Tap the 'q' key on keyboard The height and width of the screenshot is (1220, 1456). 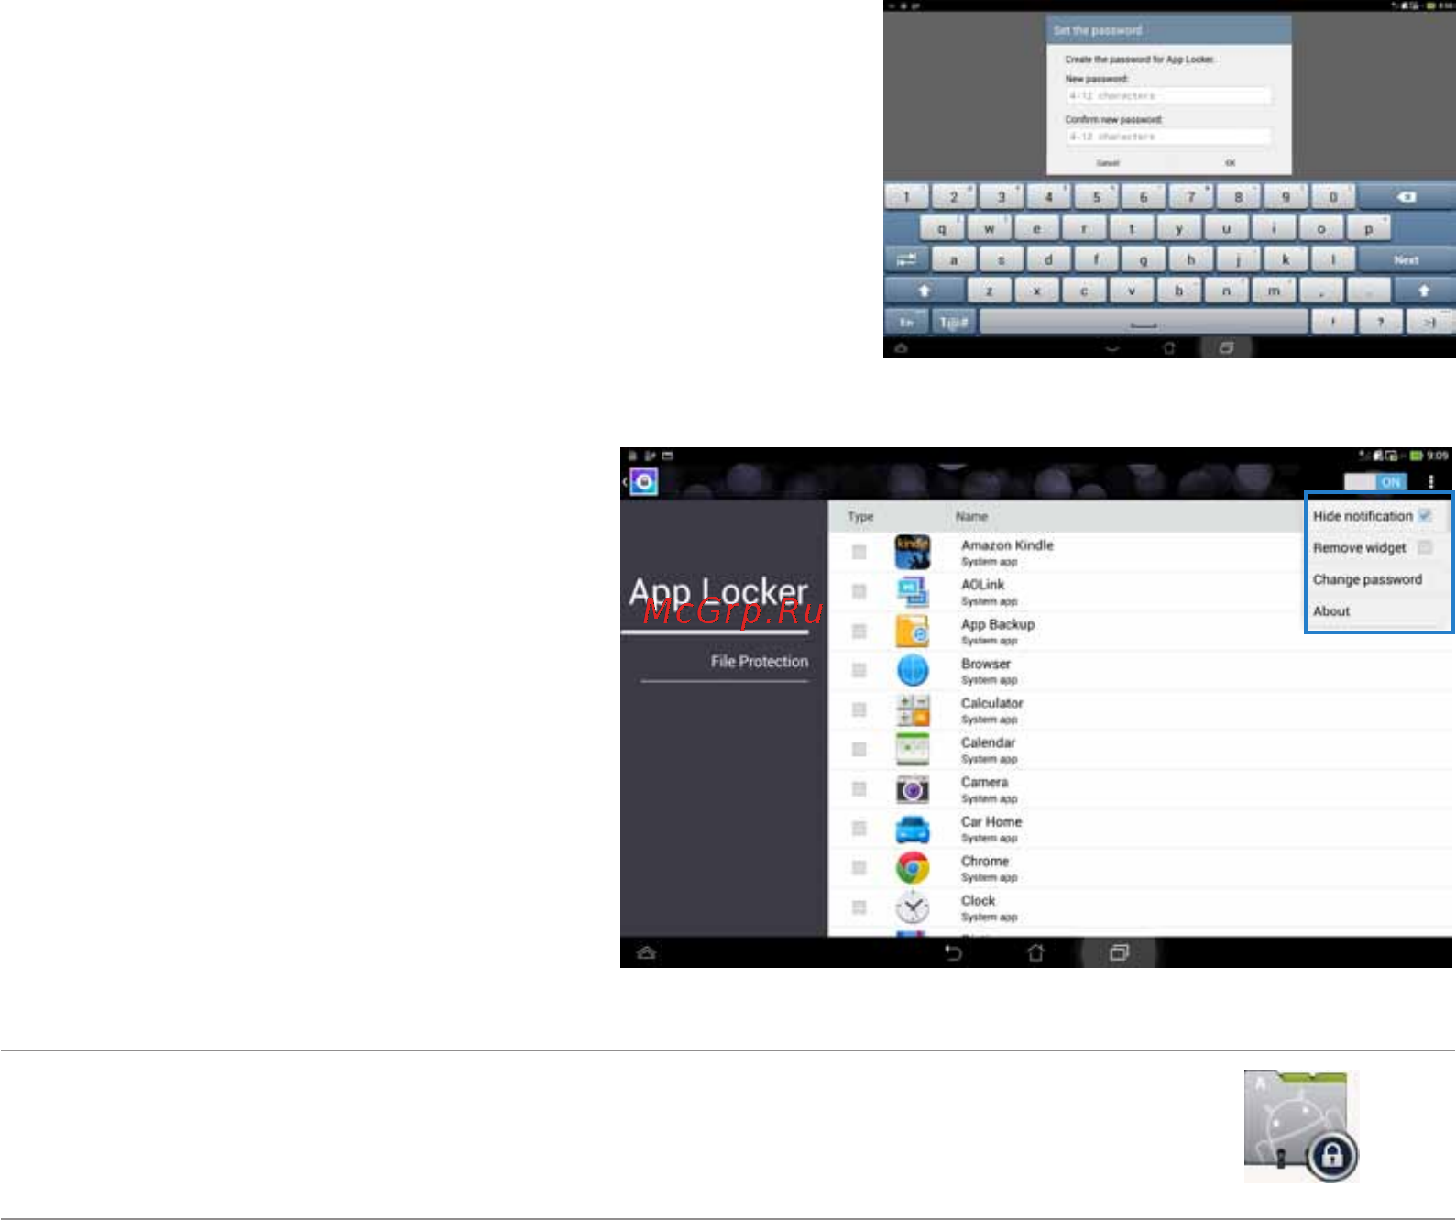[941, 229]
